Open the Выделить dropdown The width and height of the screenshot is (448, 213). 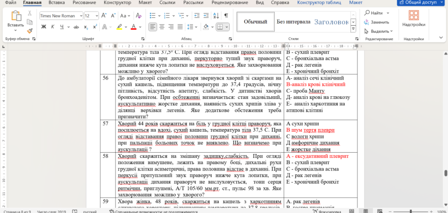(379, 31)
